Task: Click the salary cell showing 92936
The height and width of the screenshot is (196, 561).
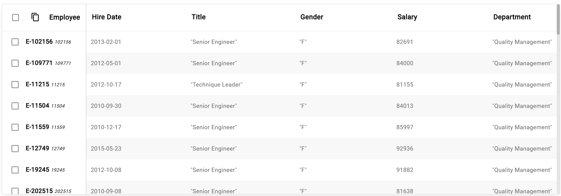Action: (x=405, y=148)
